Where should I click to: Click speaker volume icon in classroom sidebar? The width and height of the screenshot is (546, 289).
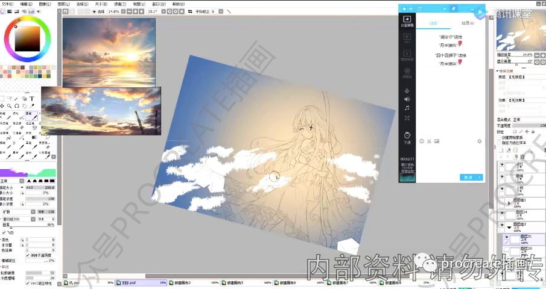pos(407,99)
